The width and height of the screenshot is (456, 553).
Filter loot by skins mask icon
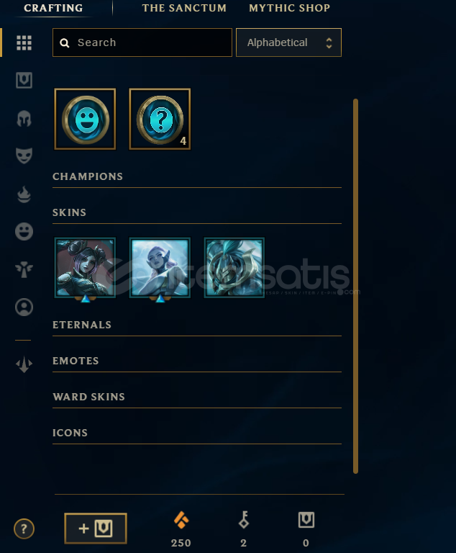[x=24, y=156]
